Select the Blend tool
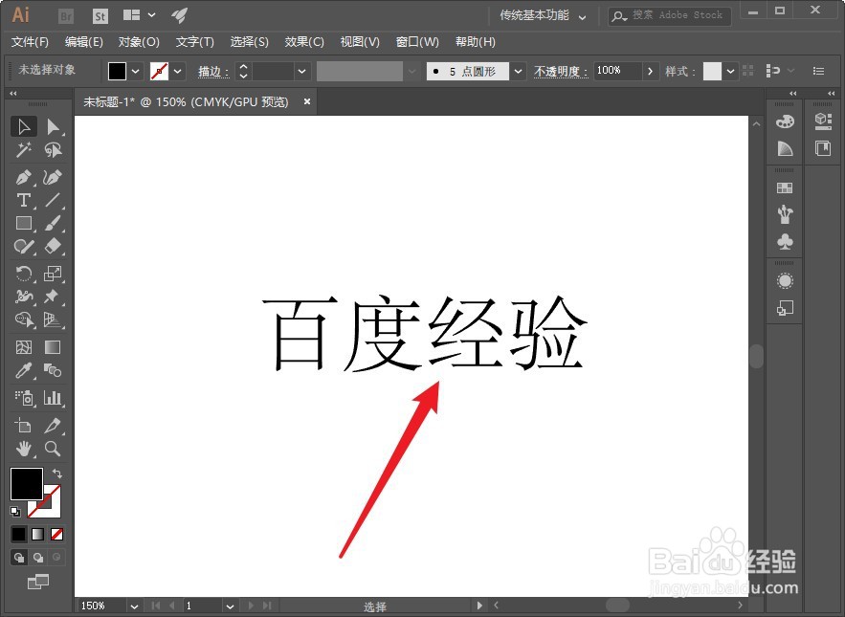Viewport: 845px width, 617px height. coord(53,371)
